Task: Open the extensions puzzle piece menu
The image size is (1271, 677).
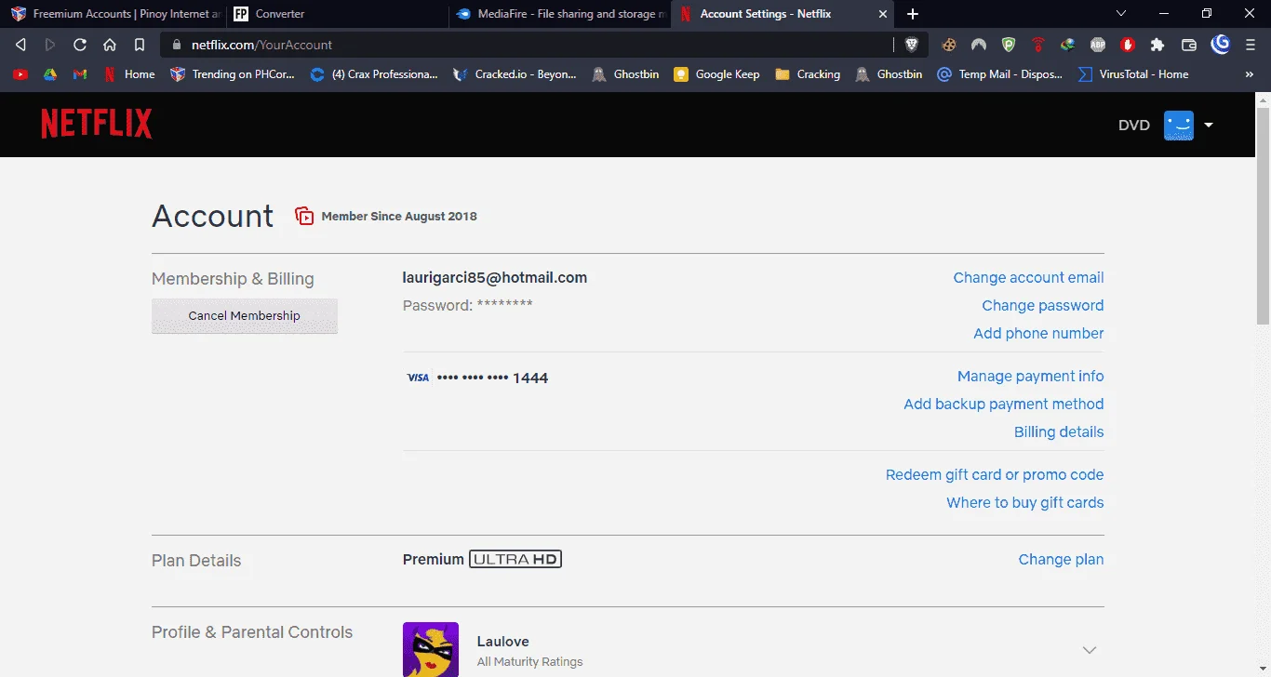Action: click(x=1157, y=45)
